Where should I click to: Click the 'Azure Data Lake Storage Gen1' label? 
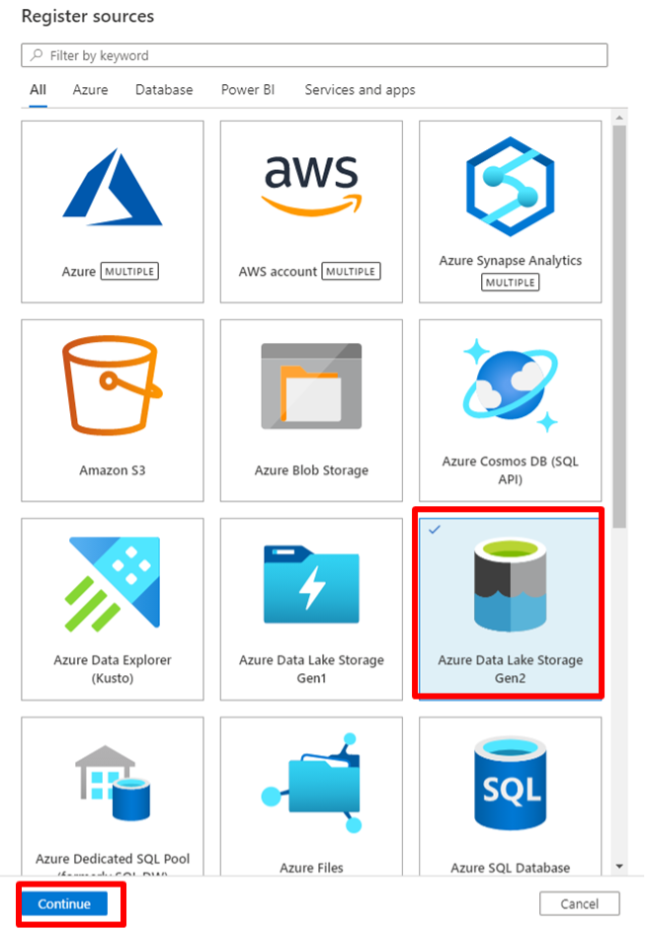pos(311,668)
